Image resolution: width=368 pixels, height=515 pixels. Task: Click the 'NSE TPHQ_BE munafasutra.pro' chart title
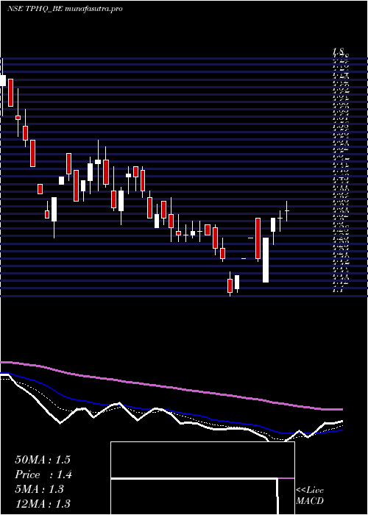(65, 9)
